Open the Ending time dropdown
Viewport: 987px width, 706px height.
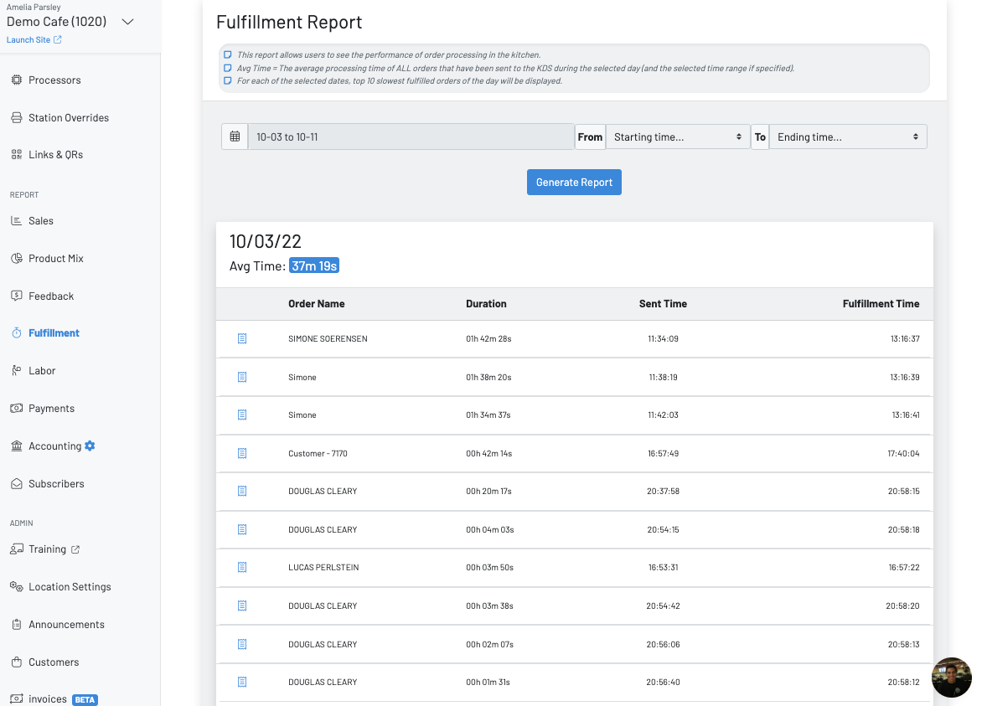tap(848, 137)
